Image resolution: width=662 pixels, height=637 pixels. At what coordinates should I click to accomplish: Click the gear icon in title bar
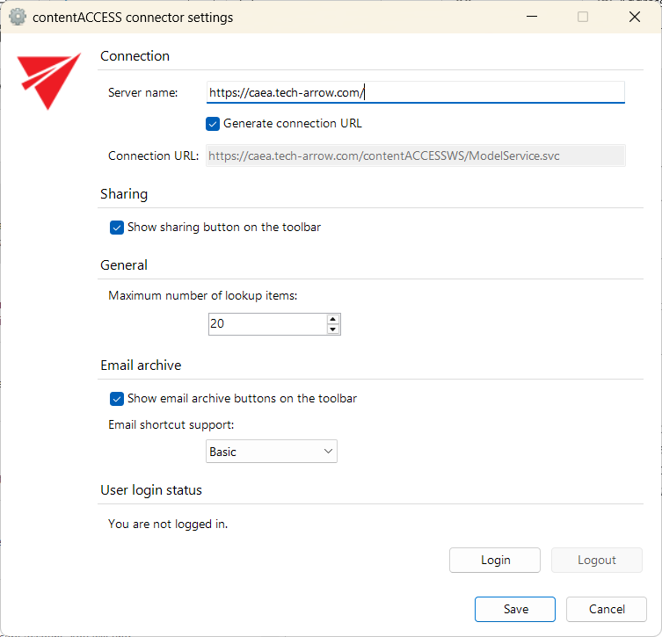pos(18,17)
